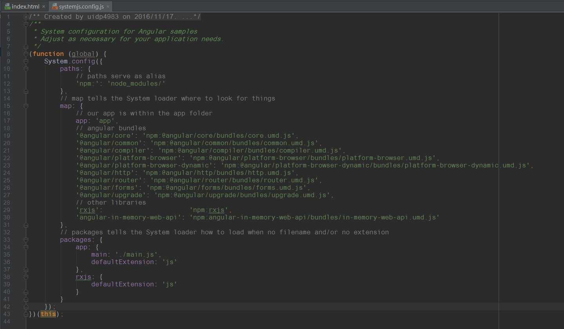This screenshot has width=564, height=329.
Task: Click the '@angular/http' map key
Action: pyautogui.click(x=105, y=173)
